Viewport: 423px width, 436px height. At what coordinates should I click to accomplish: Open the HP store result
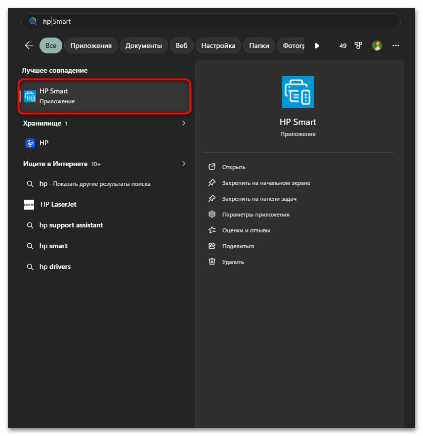coord(104,143)
